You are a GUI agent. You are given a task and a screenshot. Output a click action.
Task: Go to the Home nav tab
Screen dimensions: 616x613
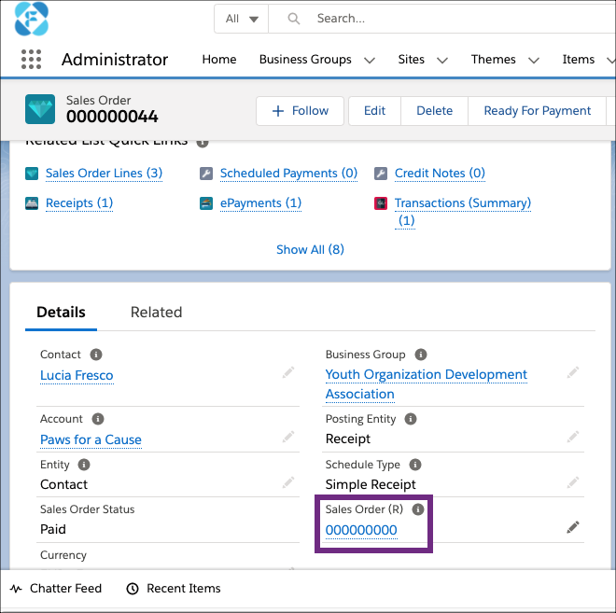pyautogui.click(x=219, y=60)
